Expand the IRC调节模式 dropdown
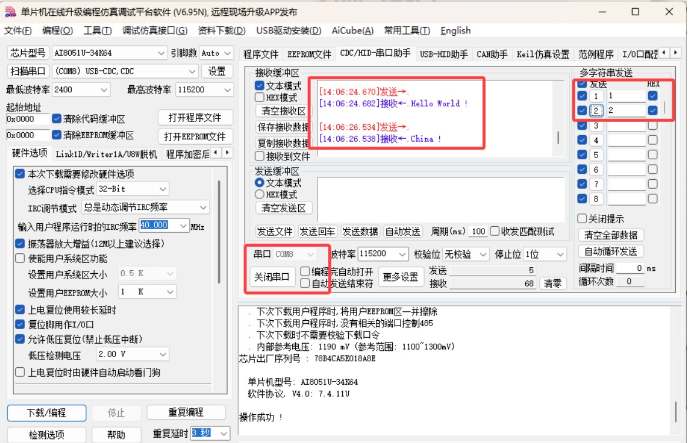 203,207
